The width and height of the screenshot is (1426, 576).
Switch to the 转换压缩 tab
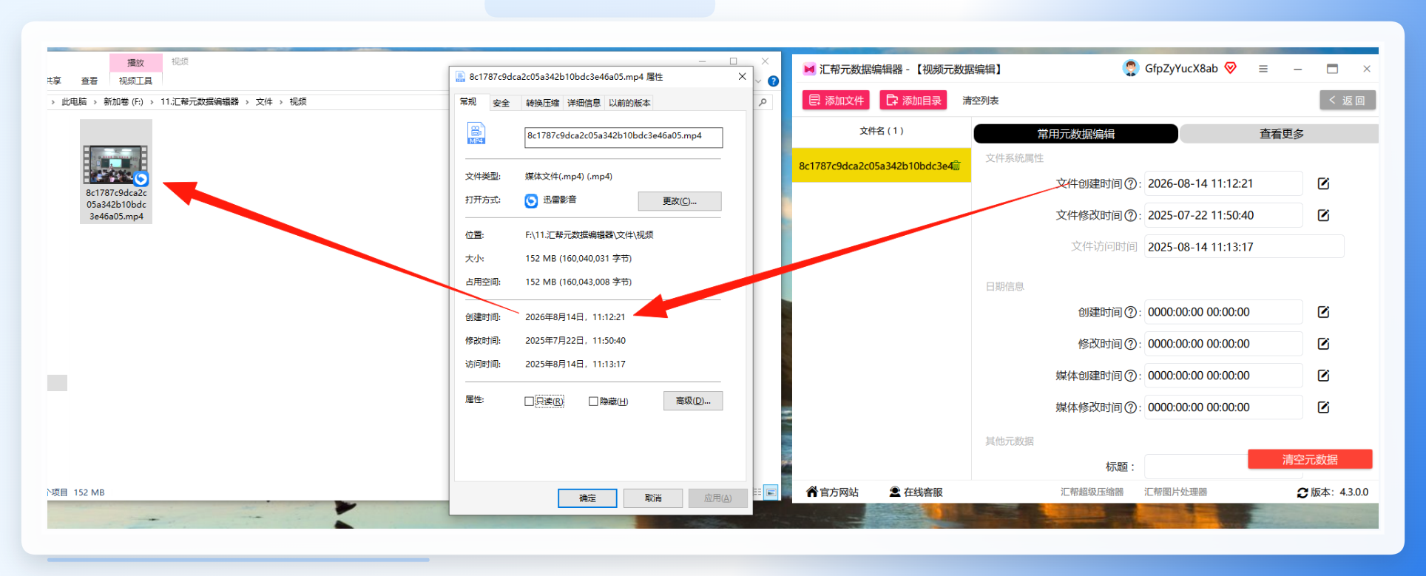(542, 103)
